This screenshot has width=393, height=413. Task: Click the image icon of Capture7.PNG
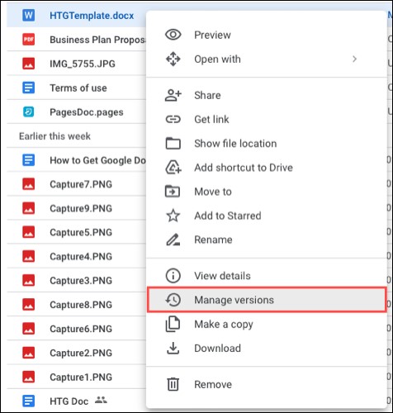tap(28, 184)
